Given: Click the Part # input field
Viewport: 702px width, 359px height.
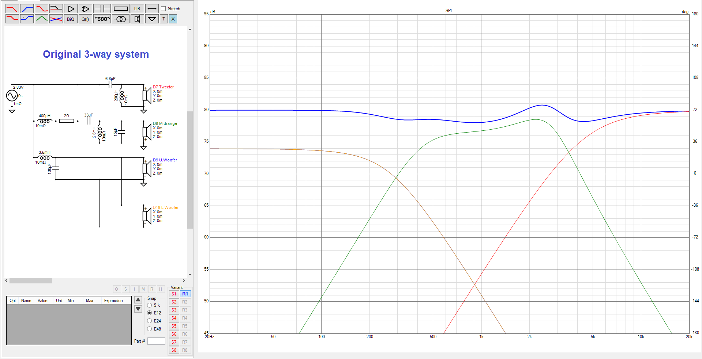Looking at the screenshot, I should [x=156, y=341].
